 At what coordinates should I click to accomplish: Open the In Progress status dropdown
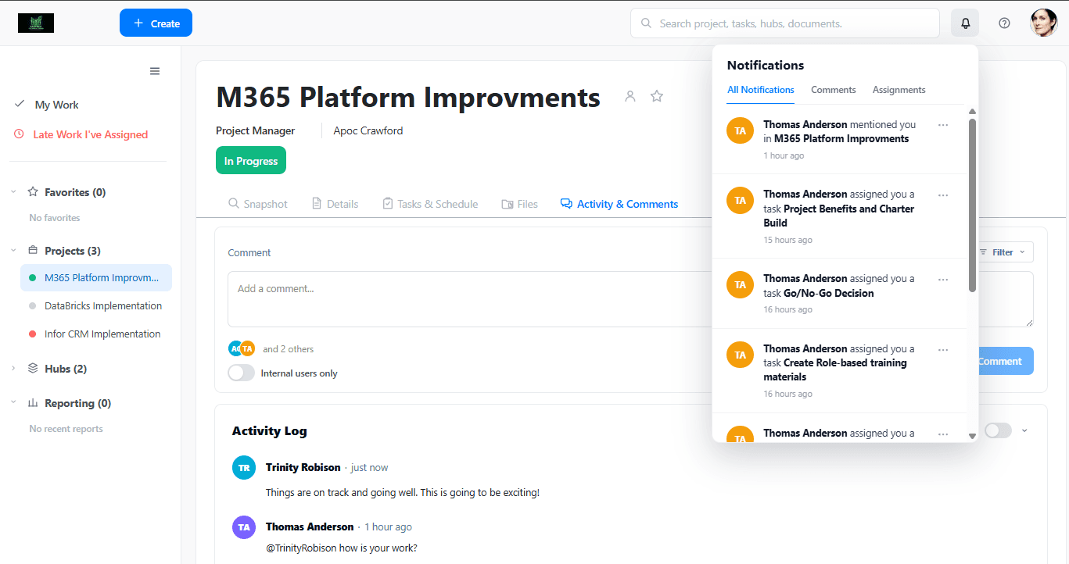251,160
